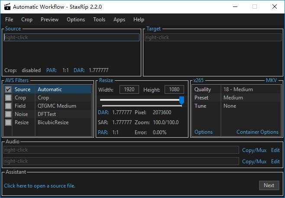The image size is (285, 198).
Task: Click the StaxRip clapperboard icon in title bar
Action: click(7, 7)
